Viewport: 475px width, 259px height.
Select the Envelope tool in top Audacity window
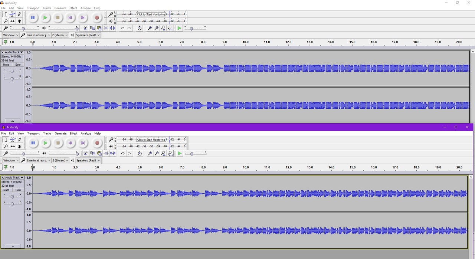click(x=12, y=14)
